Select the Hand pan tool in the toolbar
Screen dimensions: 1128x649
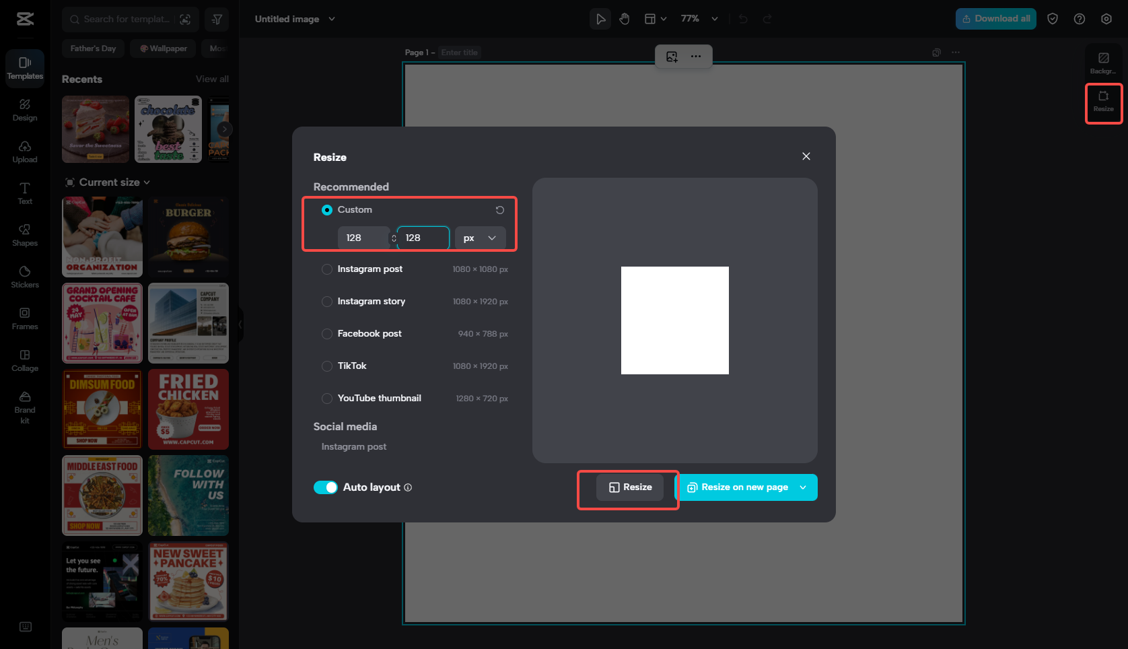[625, 18]
